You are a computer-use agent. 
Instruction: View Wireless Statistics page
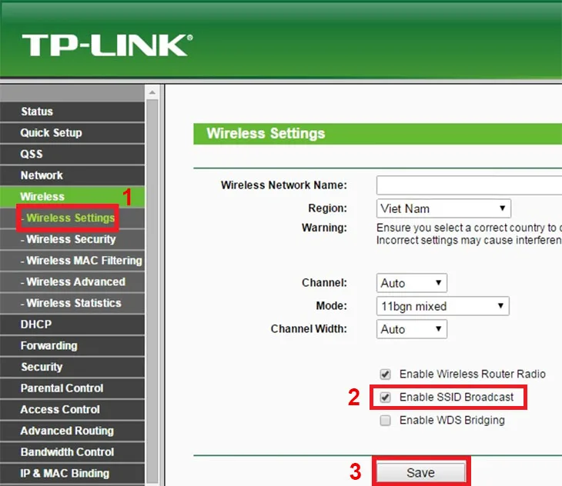tap(72, 303)
